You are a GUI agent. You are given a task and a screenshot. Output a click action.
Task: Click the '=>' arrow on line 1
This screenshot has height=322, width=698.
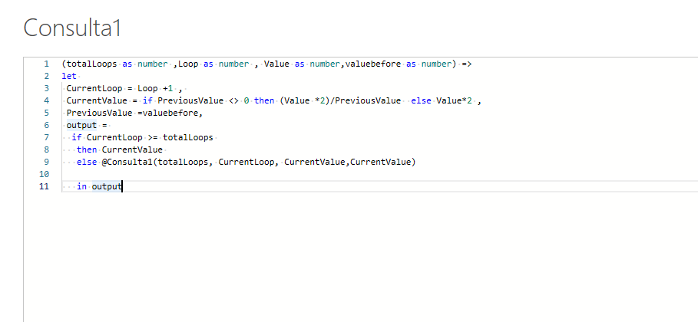[467, 64]
